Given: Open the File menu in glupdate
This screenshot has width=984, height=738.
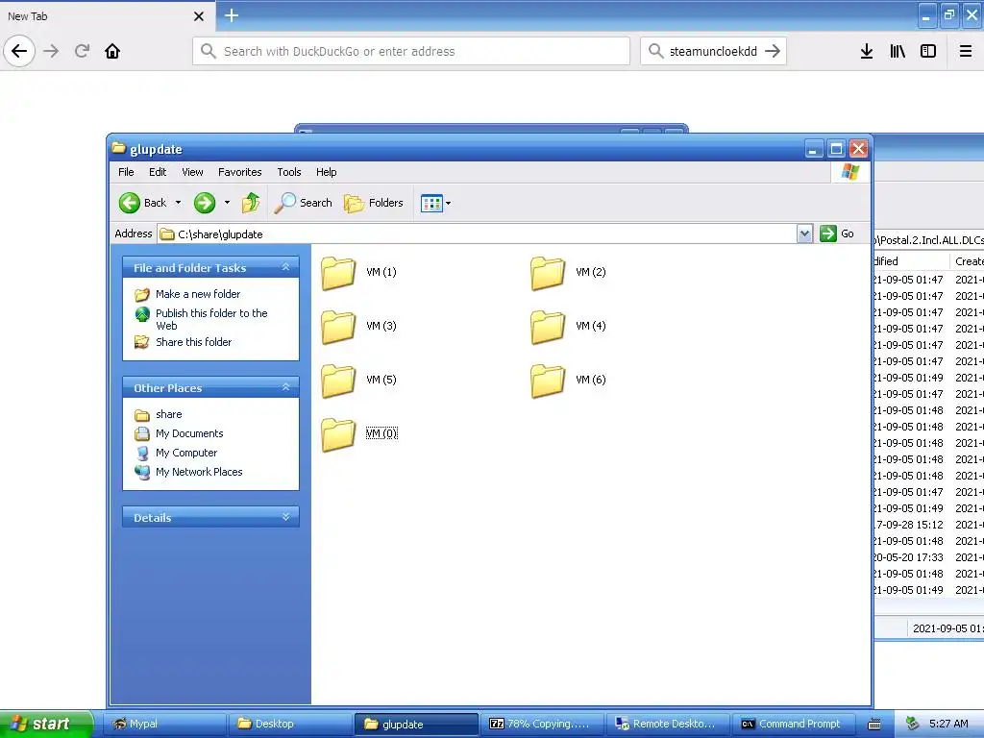Looking at the screenshot, I should (x=126, y=172).
